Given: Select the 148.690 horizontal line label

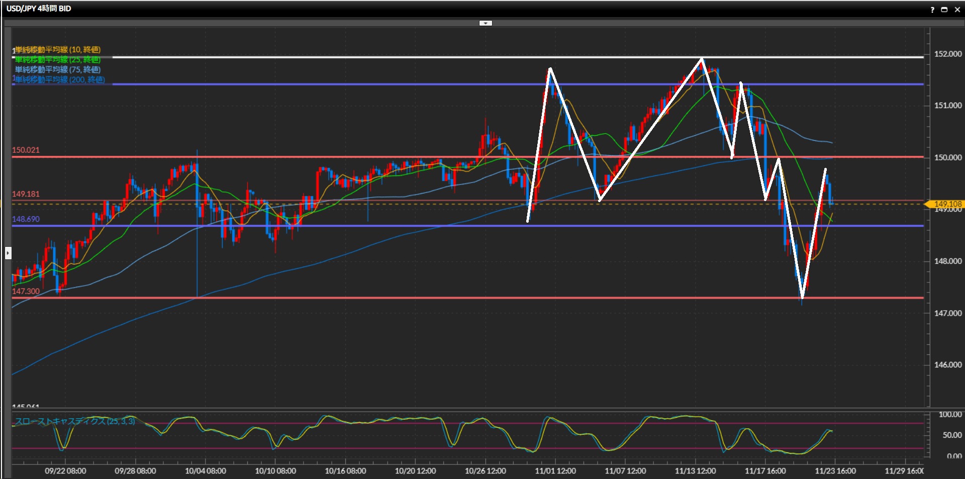Looking at the screenshot, I should [26, 219].
